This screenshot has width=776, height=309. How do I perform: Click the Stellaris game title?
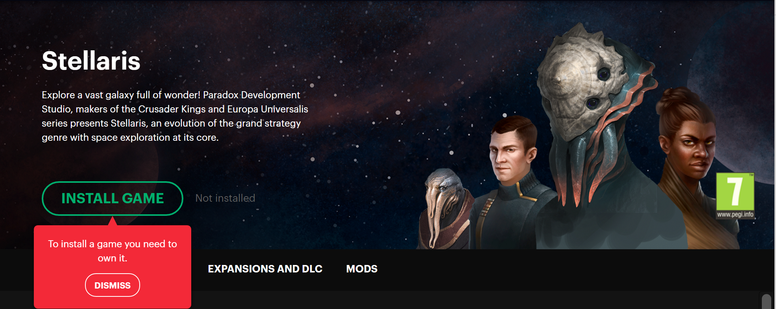pyautogui.click(x=91, y=61)
